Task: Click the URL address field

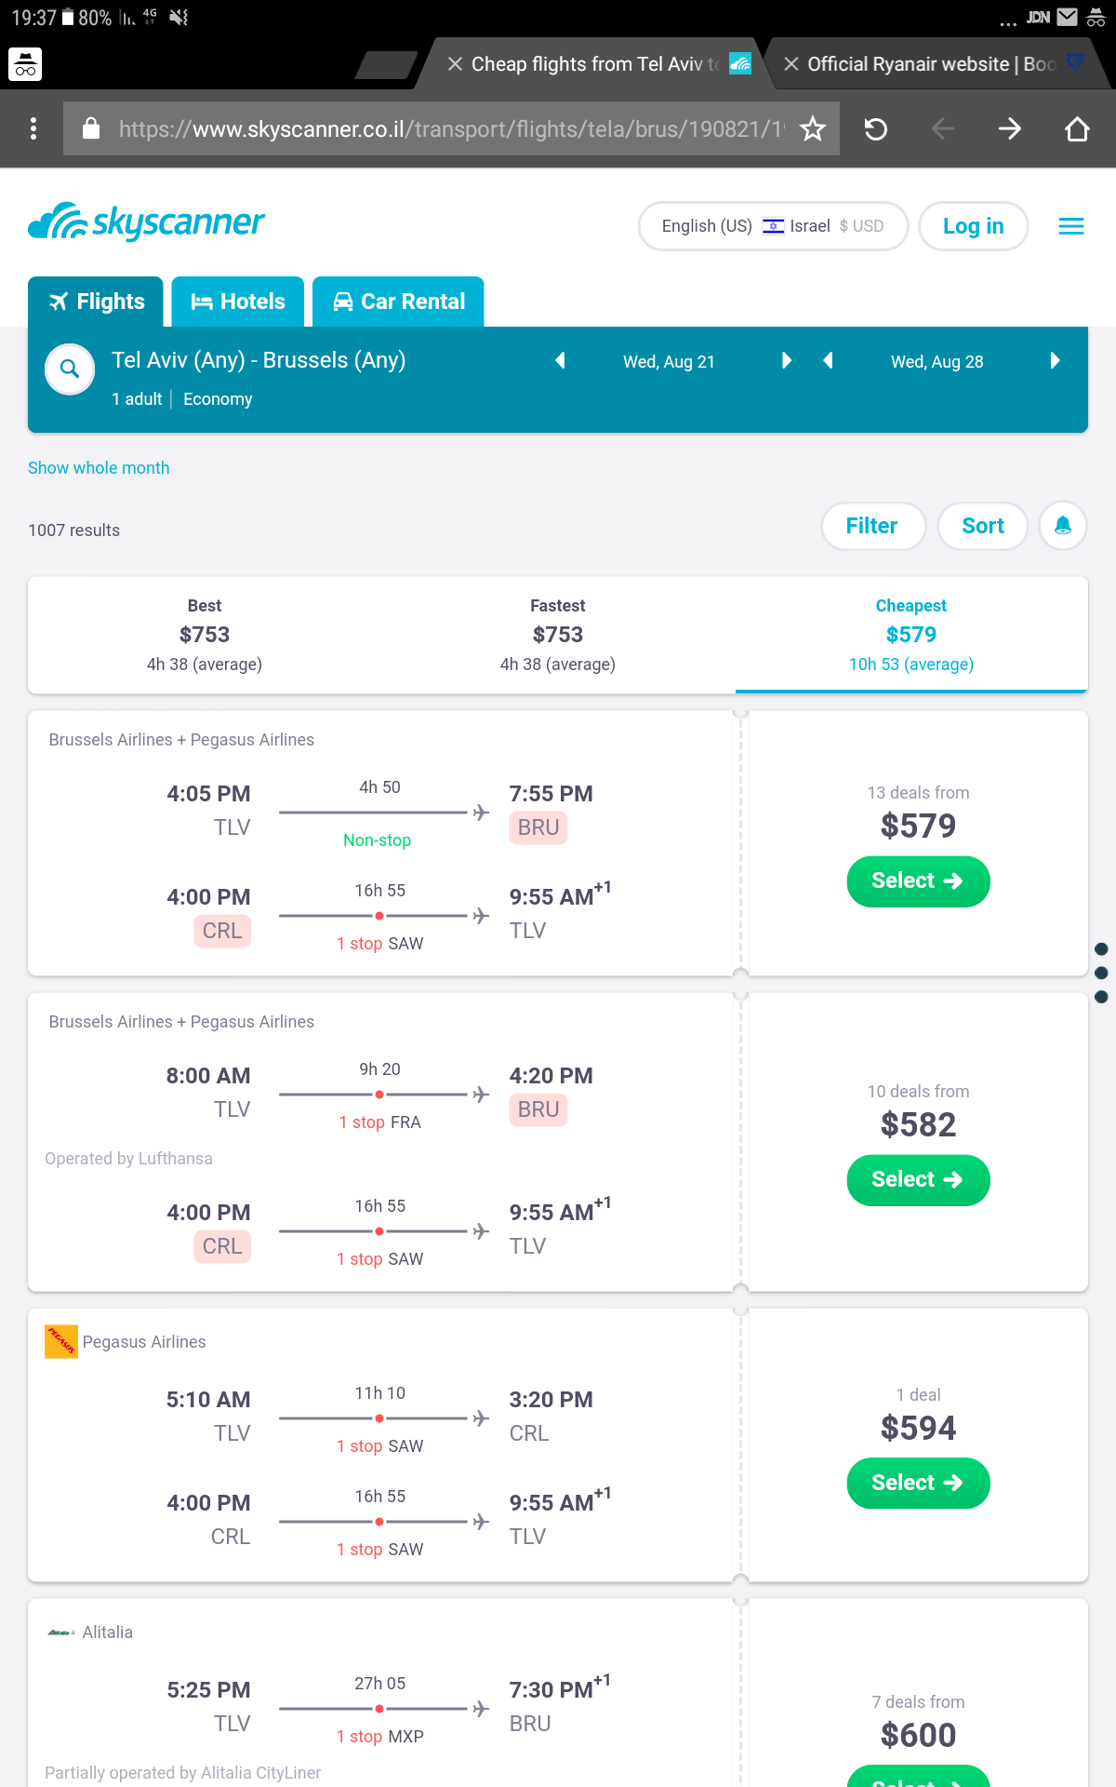Action: point(451,128)
